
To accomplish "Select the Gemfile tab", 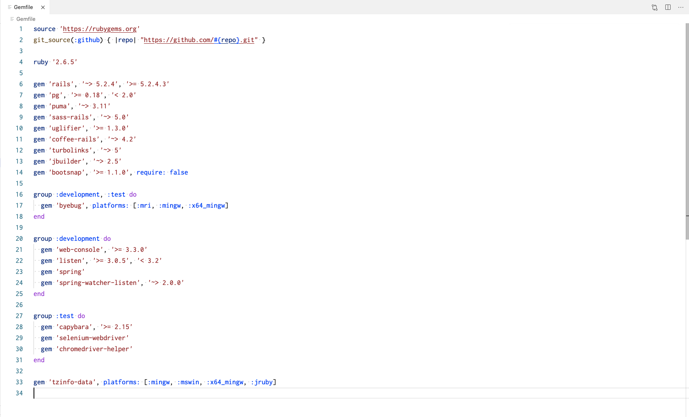I will coord(25,7).
